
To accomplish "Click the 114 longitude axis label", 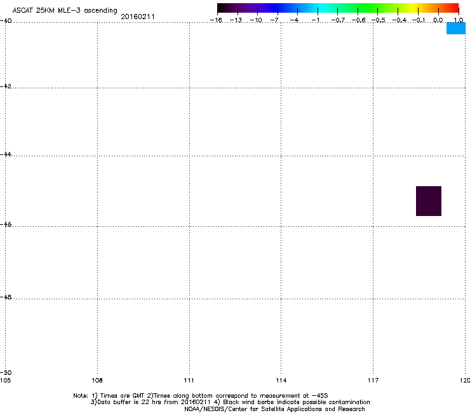I will (281, 381).
